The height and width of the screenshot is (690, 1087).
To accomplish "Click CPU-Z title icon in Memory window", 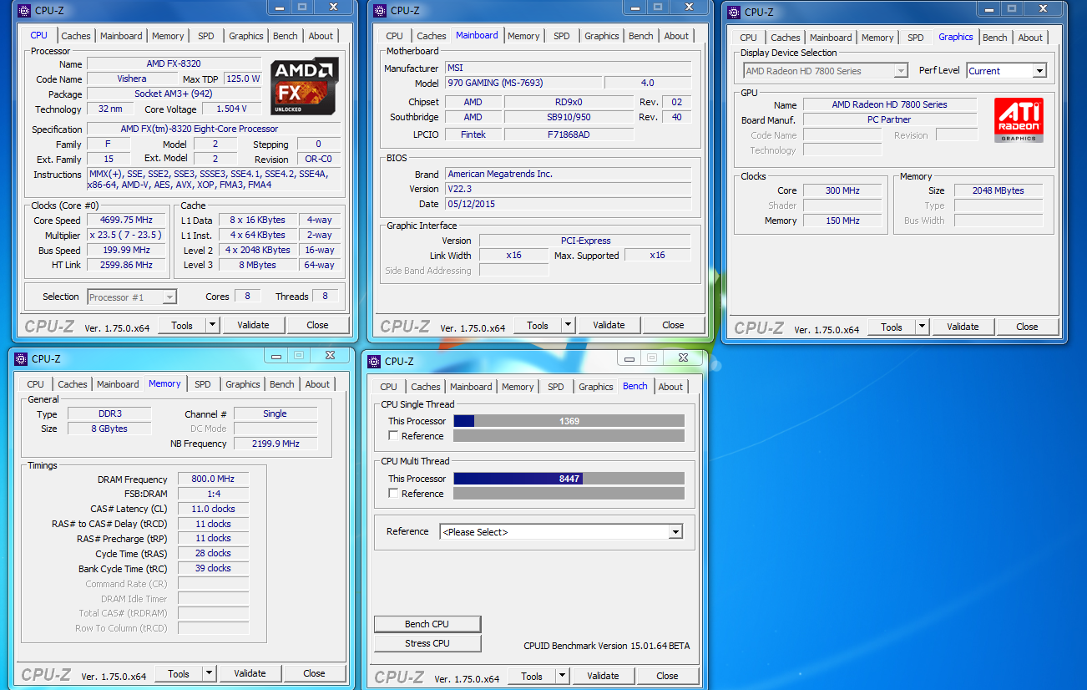I will point(23,358).
